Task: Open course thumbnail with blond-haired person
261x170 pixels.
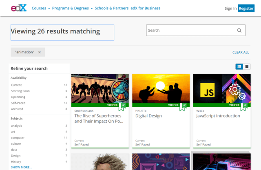Action: (100, 162)
